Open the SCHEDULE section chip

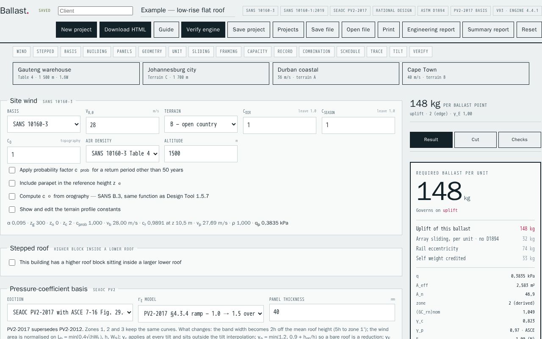(x=351, y=51)
